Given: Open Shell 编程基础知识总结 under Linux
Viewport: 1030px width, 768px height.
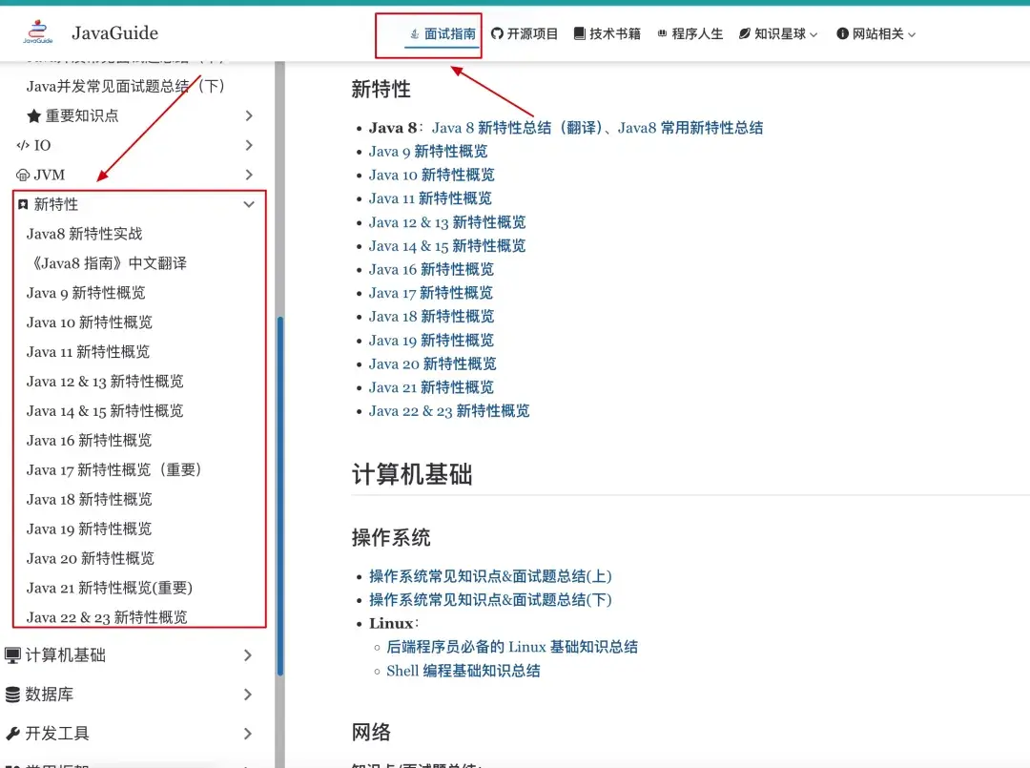Looking at the screenshot, I should (x=463, y=671).
